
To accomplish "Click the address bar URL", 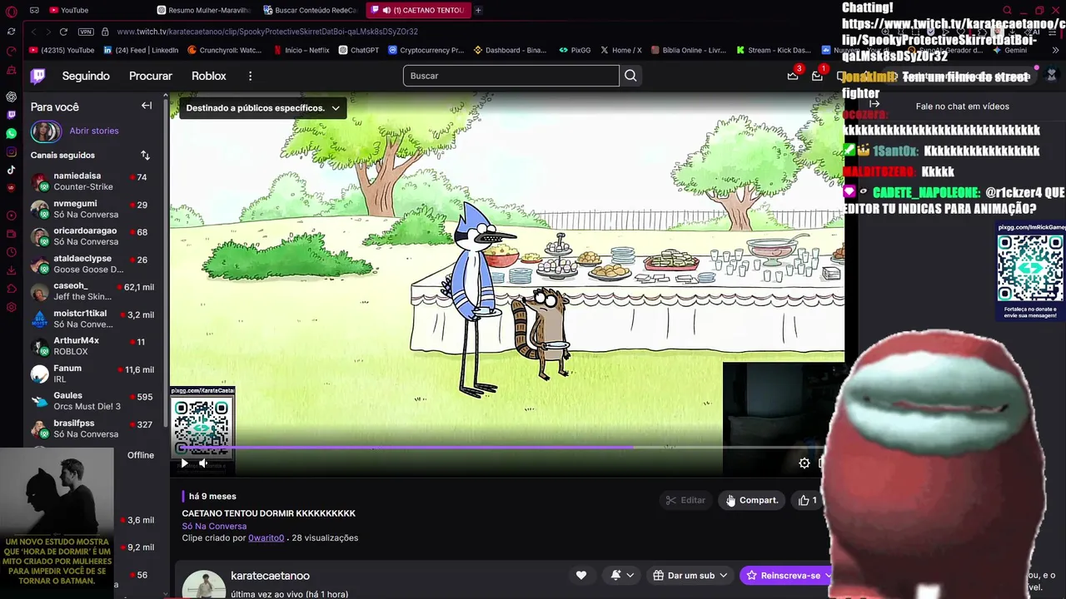I will 267,32.
